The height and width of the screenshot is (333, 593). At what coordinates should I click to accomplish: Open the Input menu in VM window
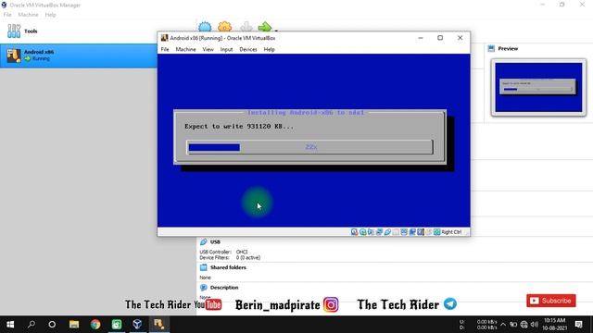pyautogui.click(x=226, y=49)
